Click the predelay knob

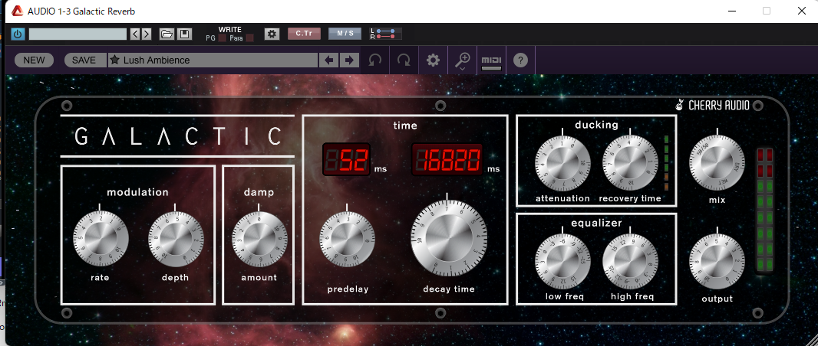pos(347,239)
